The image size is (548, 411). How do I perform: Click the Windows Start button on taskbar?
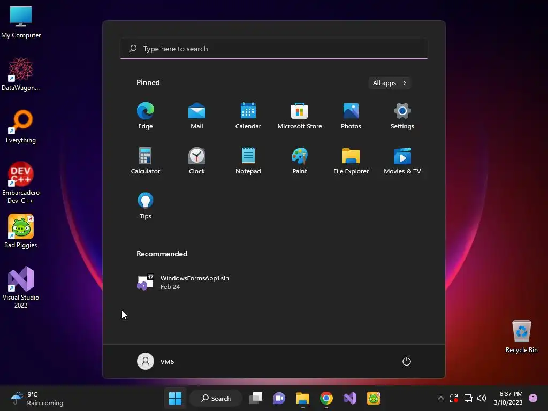tap(175, 398)
